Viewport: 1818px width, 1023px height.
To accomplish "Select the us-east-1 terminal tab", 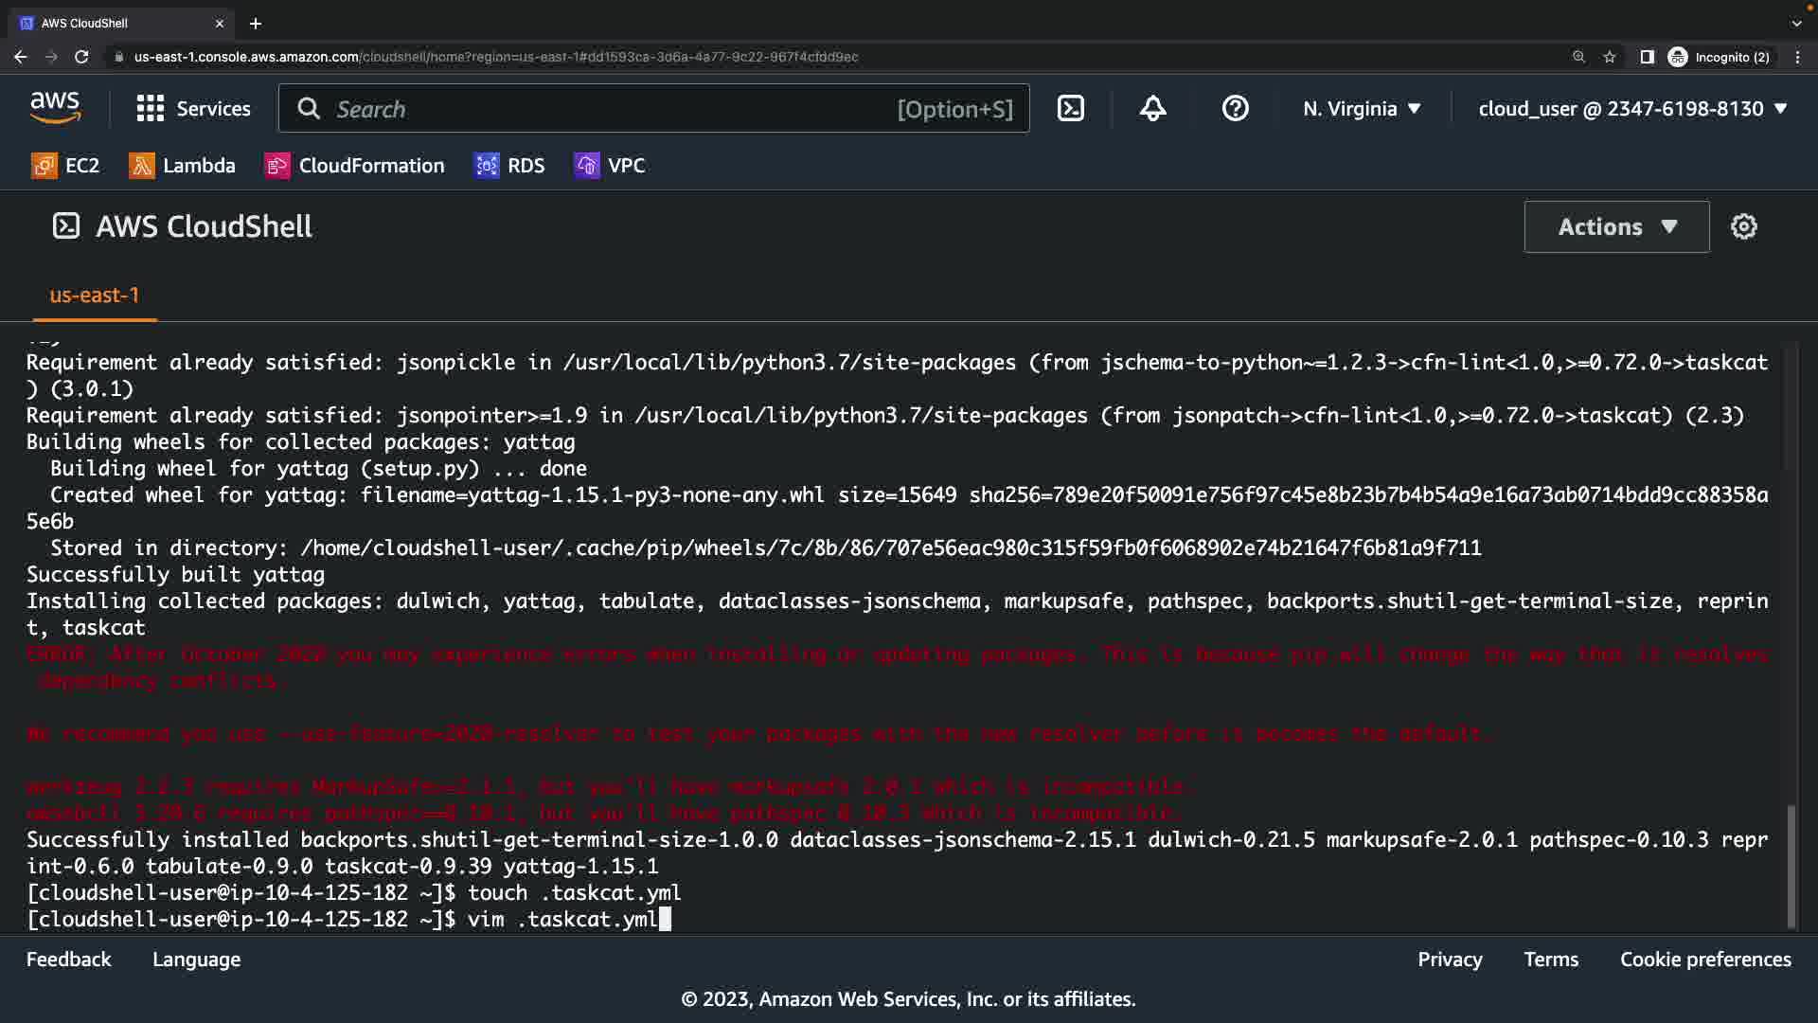I will click(x=94, y=296).
